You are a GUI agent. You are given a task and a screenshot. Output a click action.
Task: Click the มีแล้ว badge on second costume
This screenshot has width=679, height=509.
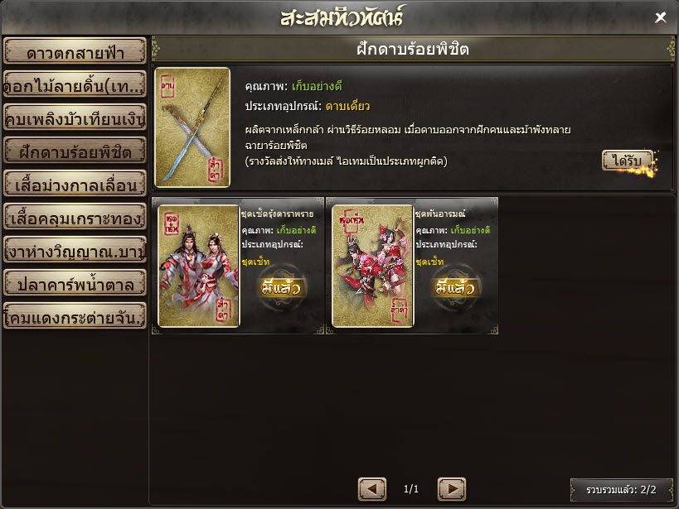[454, 287]
